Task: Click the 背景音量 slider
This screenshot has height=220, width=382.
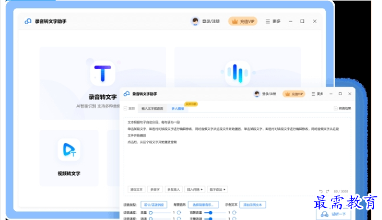Action: 215,213
